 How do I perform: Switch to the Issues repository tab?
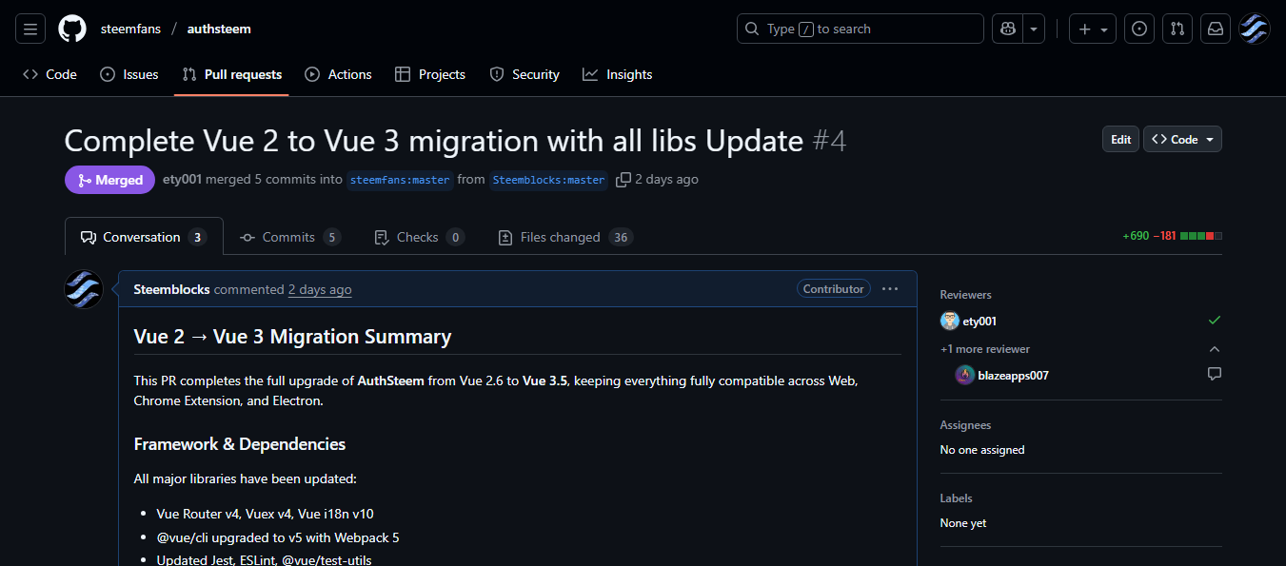[x=129, y=74]
